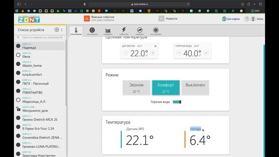
Task: Click the 6.4° weather temperature
Action: [200, 140]
